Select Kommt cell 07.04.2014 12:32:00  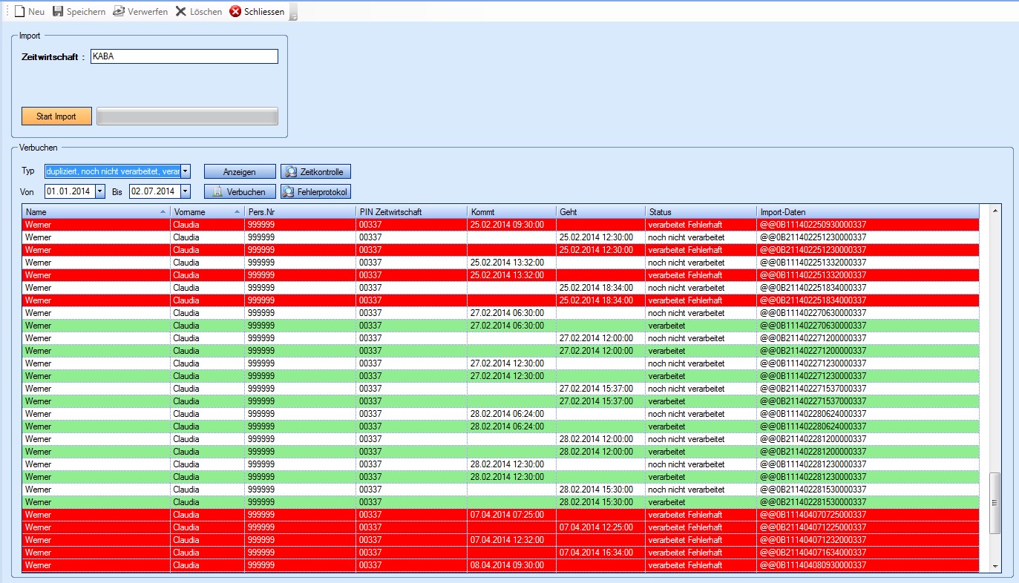pyautogui.click(x=511, y=539)
